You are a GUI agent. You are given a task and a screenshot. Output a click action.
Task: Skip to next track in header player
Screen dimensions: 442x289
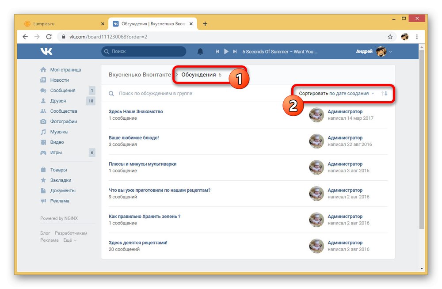pyautogui.click(x=235, y=52)
